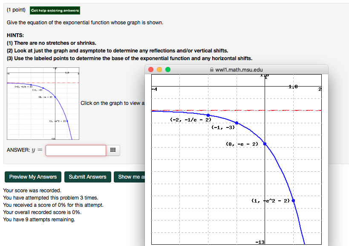Click the yellow minimize button on the graph window
The image size is (349, 246).
pos(159,69)
